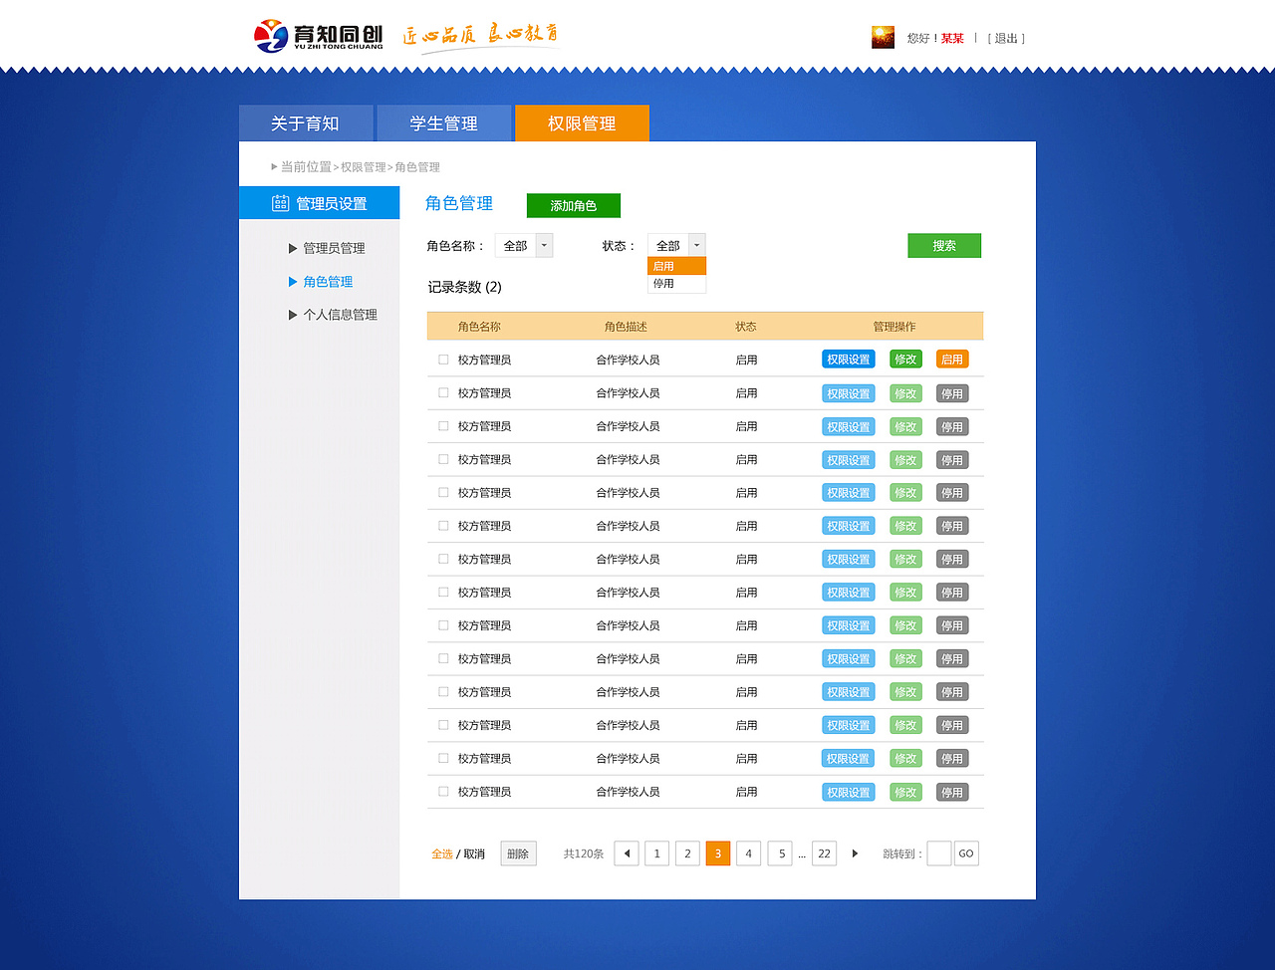1275x970 pixels.
Task: Click the 管理员设置 panel icon in sidebar
Action: (279, 202)
